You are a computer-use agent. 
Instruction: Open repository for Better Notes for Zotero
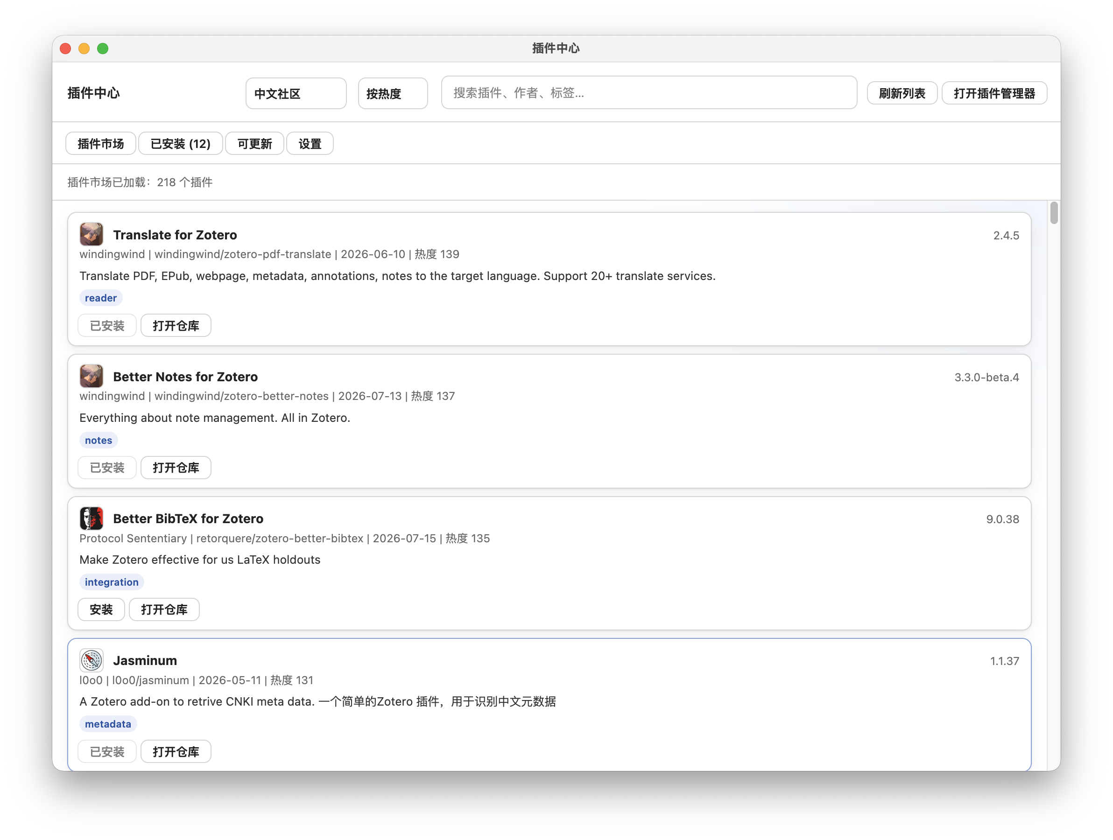[176, 467]
